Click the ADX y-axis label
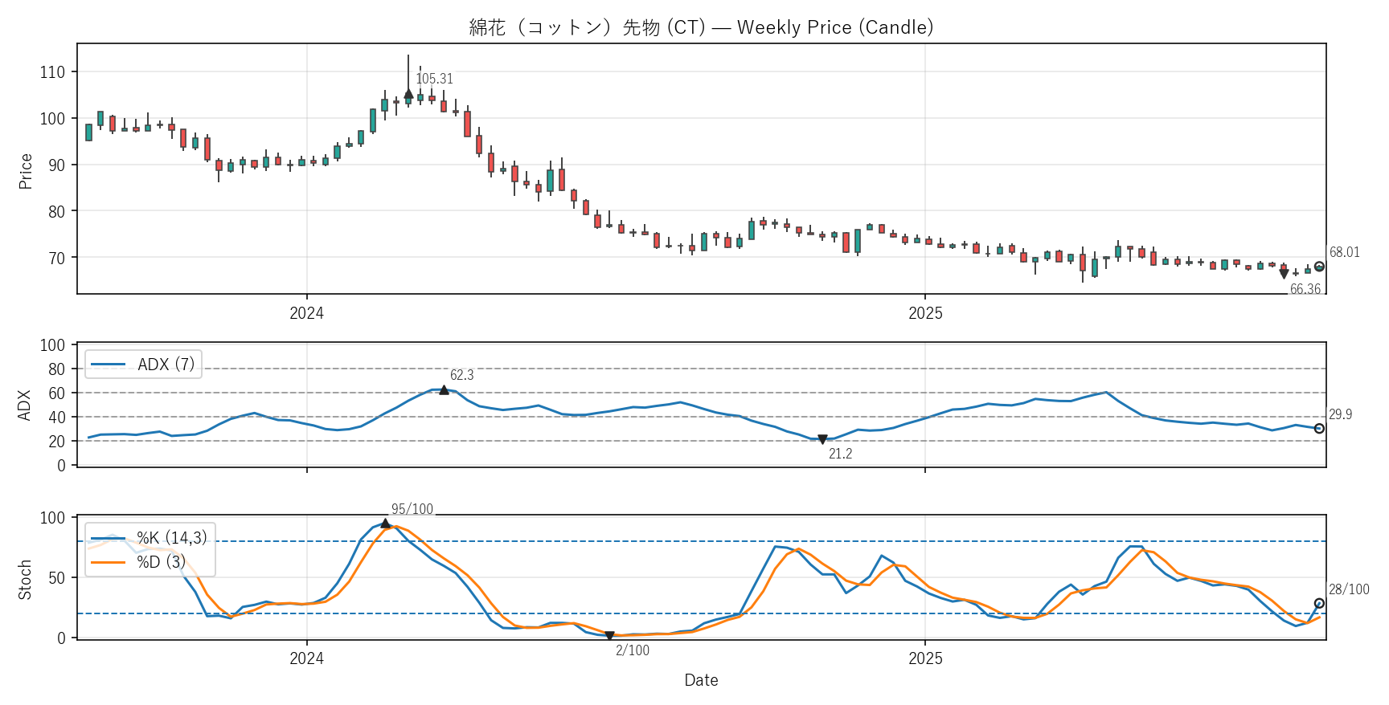The image size is (1389, 705). point(25,405)
